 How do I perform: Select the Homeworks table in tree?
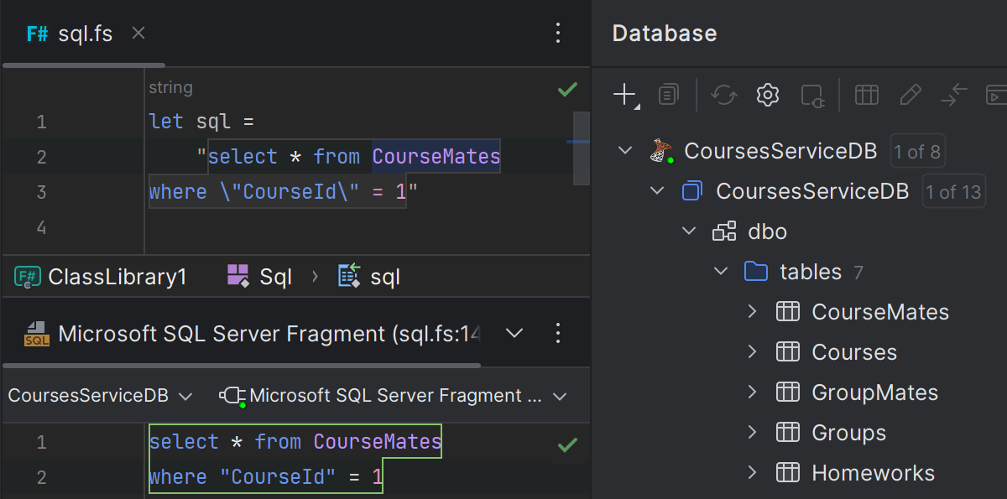(873, 473)
